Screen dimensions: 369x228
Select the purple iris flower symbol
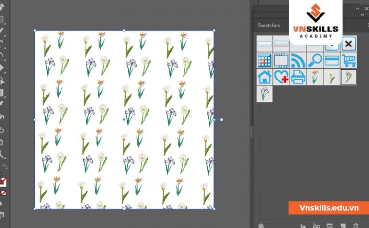(x=265, y=94)
